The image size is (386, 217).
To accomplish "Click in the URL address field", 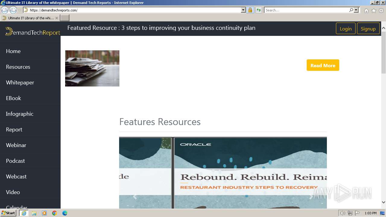I will pyautogui.click(x=134, y=10).
